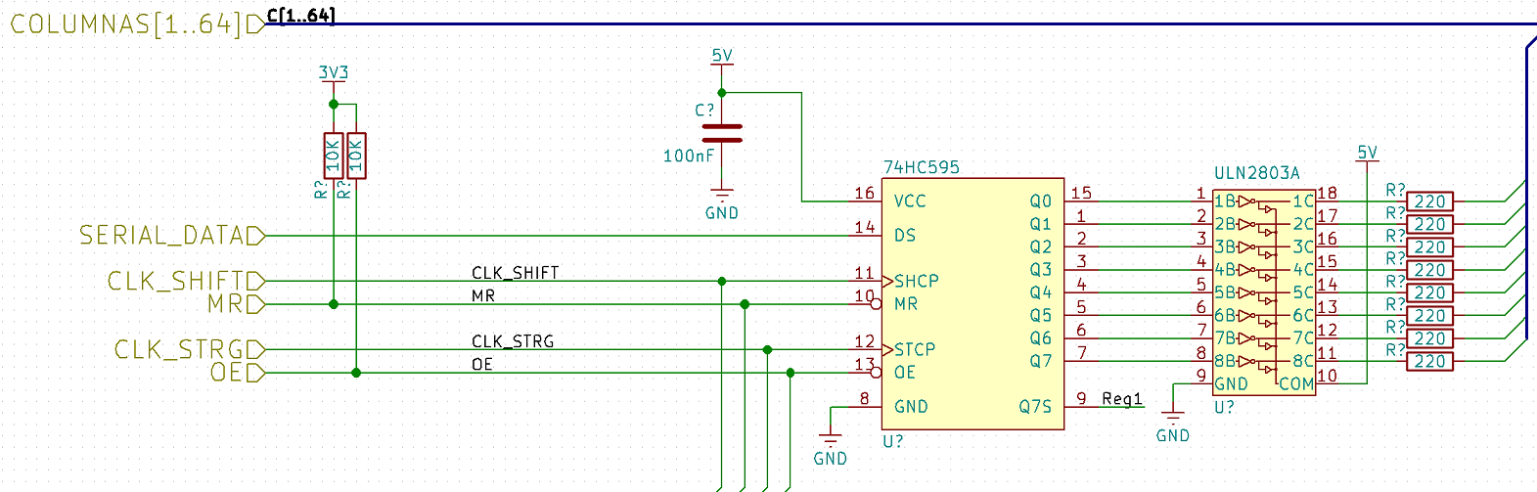
Task: Click the SERIAL_DATA hierarchical label
Action: click(x=172, y=236)
